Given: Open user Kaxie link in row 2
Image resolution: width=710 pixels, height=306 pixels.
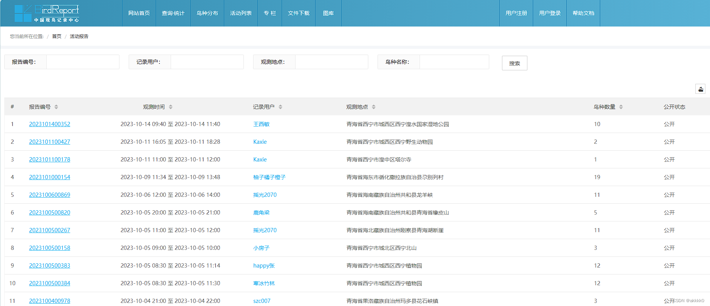Looking at the screenshot, I should (260, 142).
